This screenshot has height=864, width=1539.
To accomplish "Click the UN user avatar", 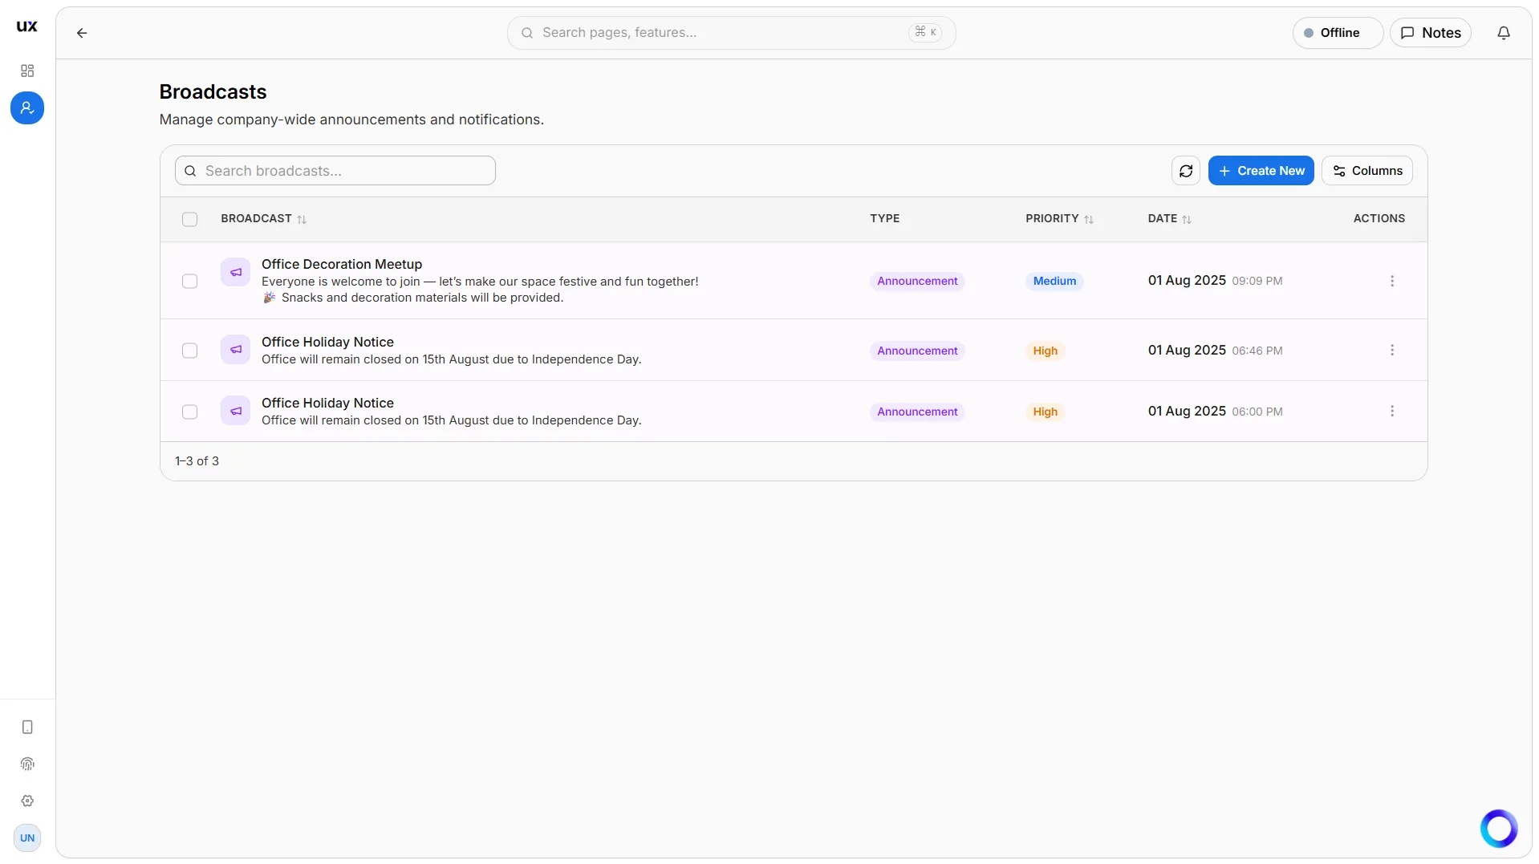I will [x=27, y=838].
